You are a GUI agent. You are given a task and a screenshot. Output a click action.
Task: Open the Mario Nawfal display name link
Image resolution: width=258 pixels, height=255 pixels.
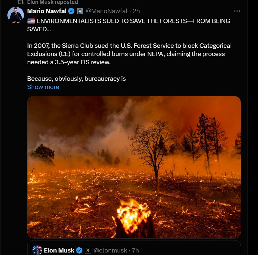pos(47,11)
